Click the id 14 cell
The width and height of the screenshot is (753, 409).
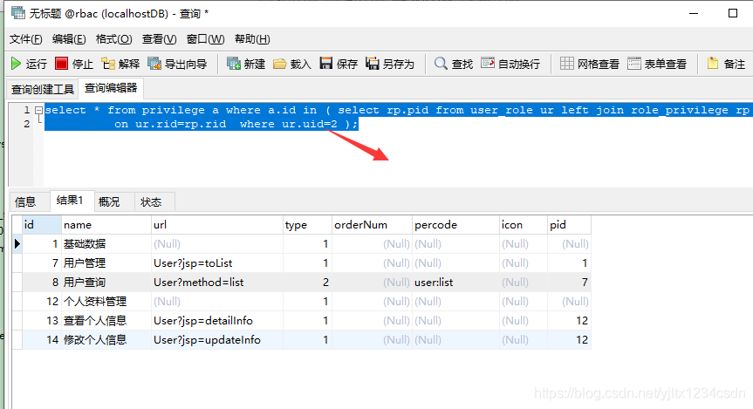41,340
